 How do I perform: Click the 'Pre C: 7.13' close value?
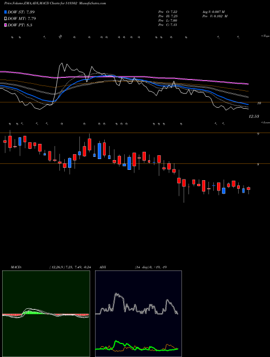point(168,25)
